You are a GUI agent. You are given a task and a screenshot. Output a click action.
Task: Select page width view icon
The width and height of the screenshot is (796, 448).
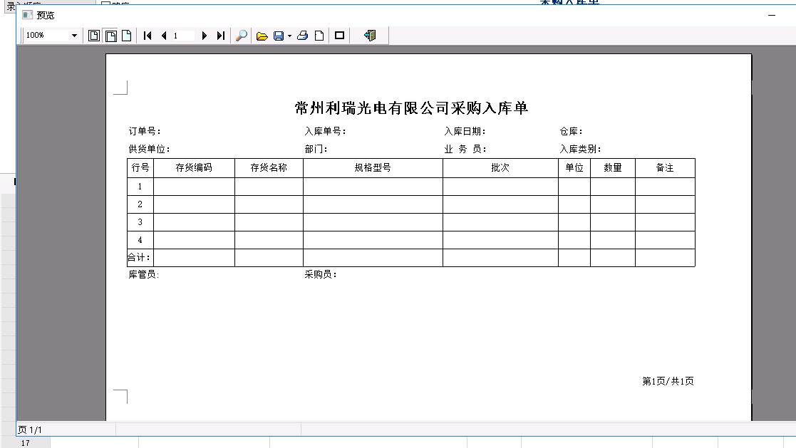click(x=110, y=36)
